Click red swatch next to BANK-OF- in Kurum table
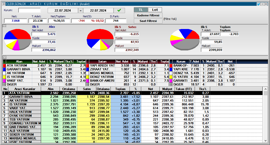The width and height of the screenshot is (270, 145). [x=171, y=66]
